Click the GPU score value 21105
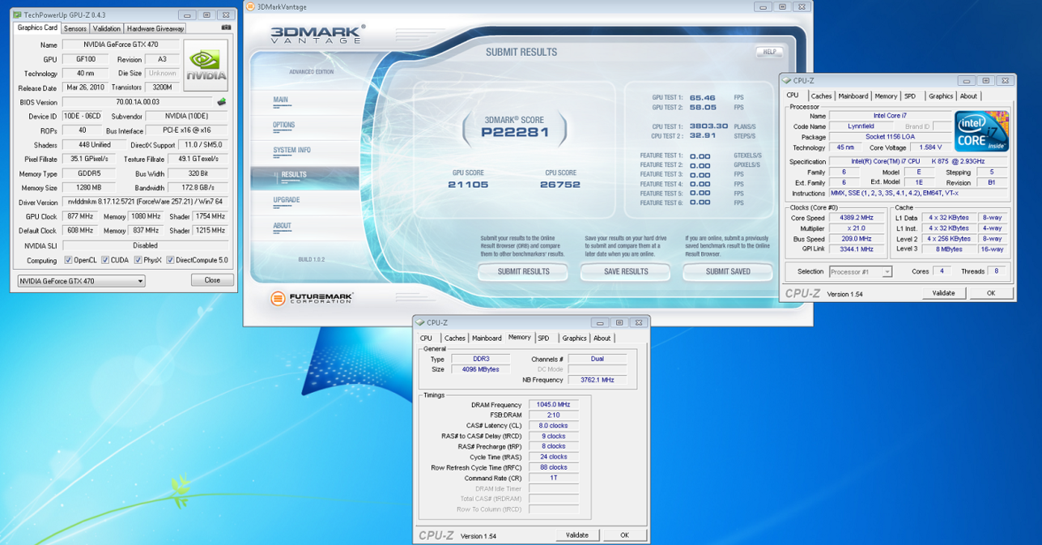This screenshot has height=545, width=1042. (x=468, y=185)
